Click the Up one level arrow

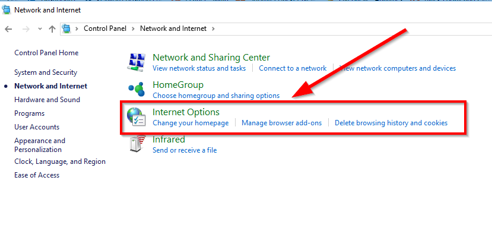click(x=52, y=29)
